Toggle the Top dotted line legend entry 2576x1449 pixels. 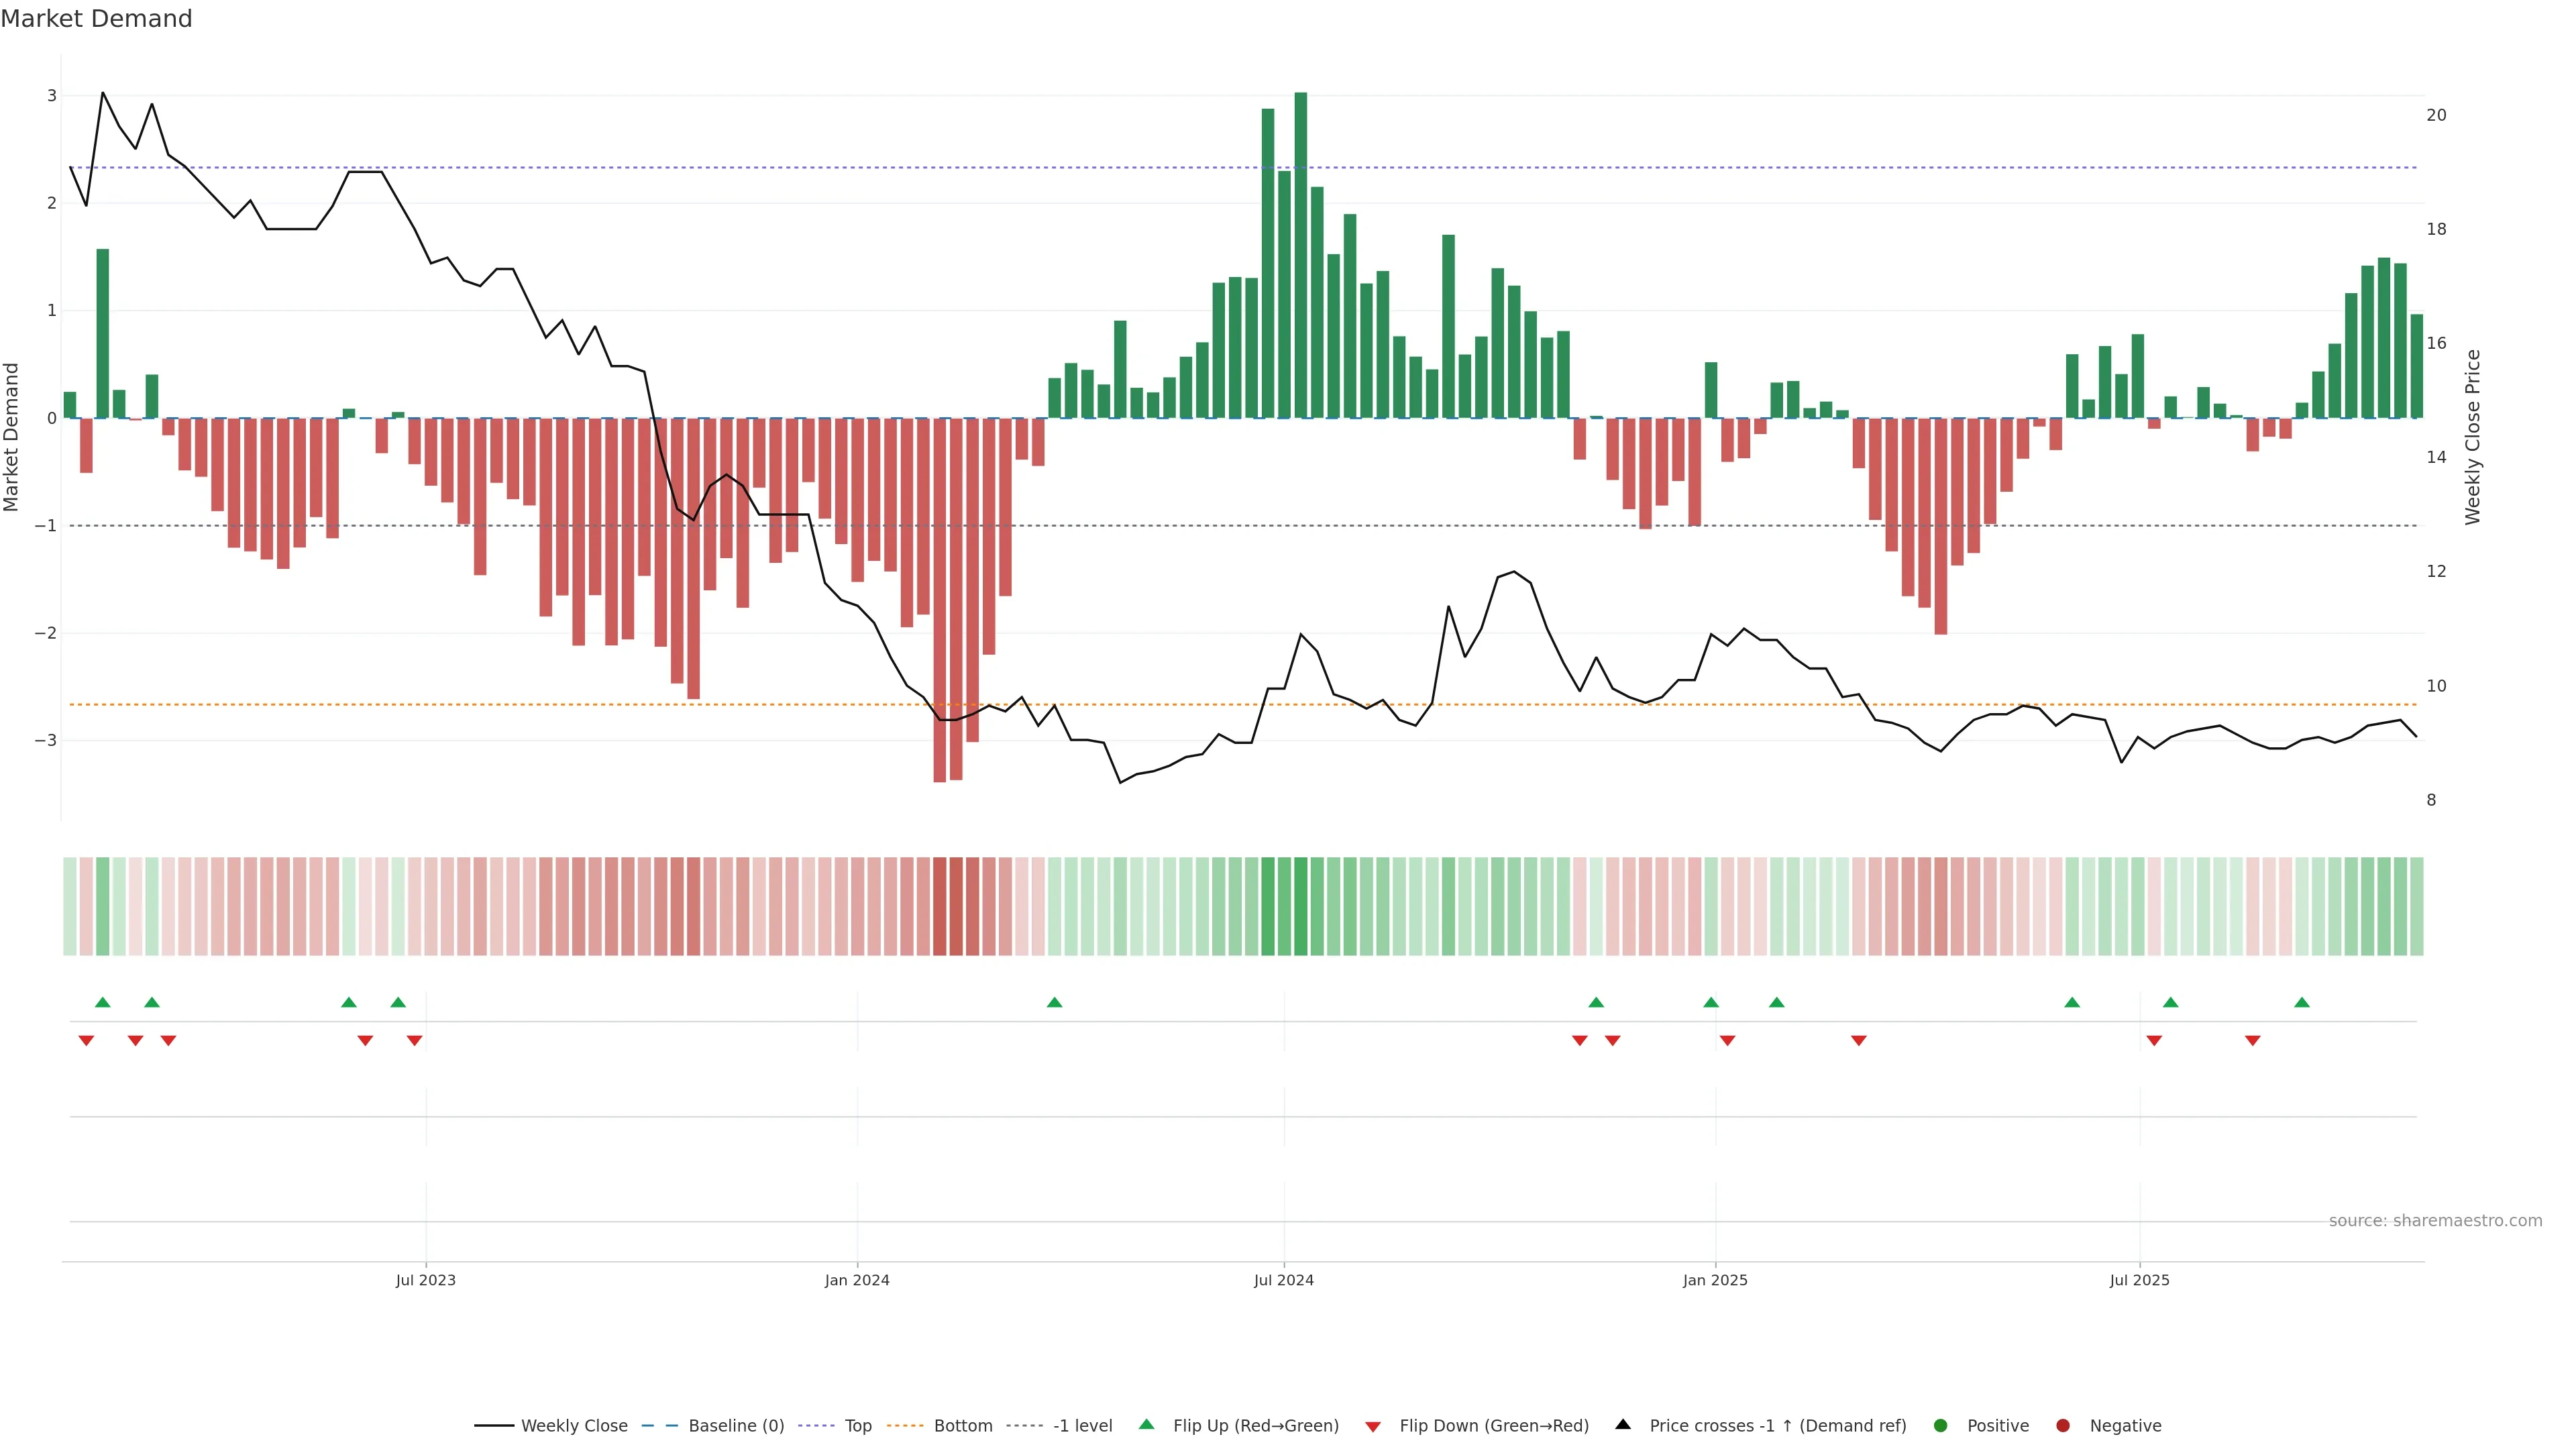click(857, 1426)
